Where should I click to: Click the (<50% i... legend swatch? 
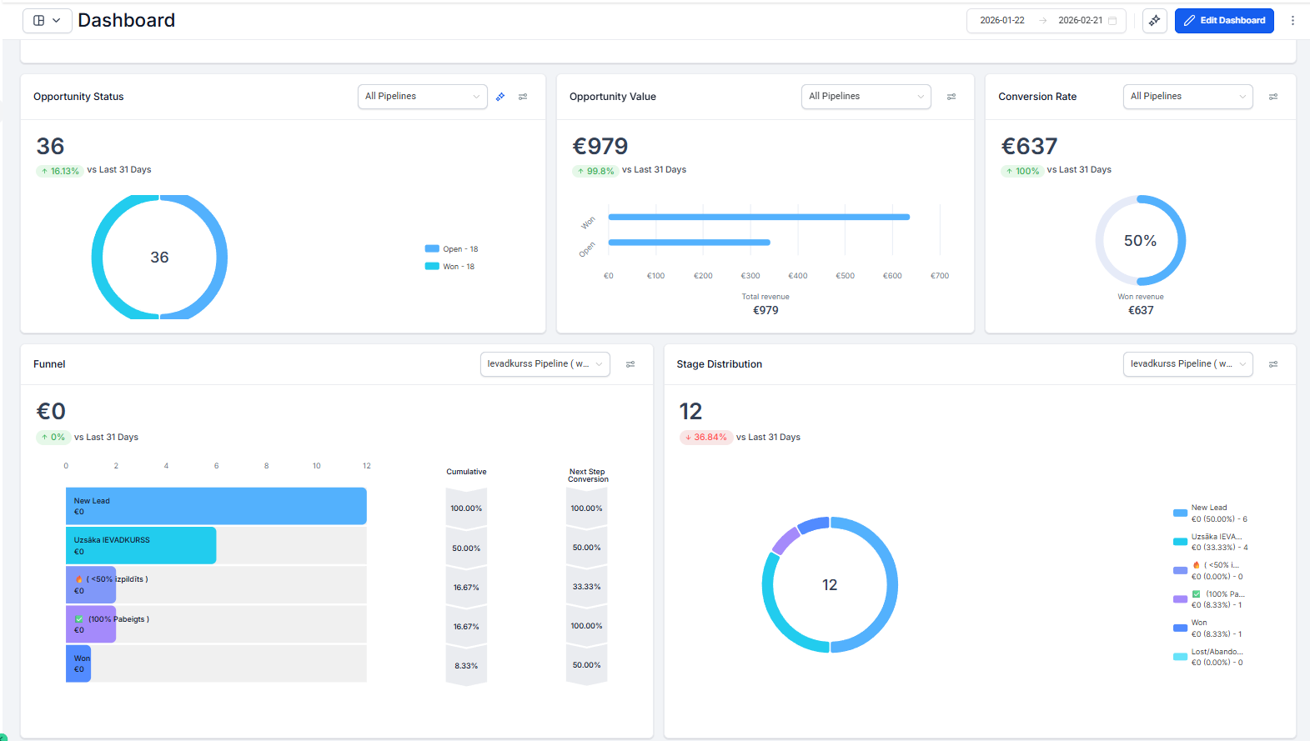click(x=1180, y=571)
